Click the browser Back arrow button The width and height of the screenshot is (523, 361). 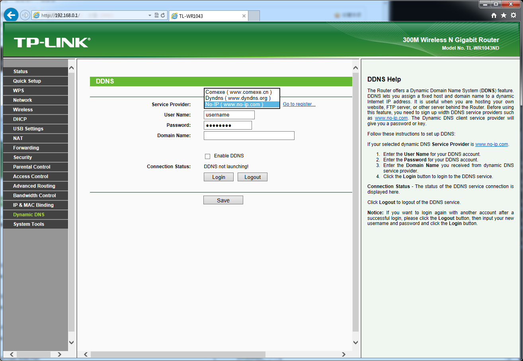[11, 15]
